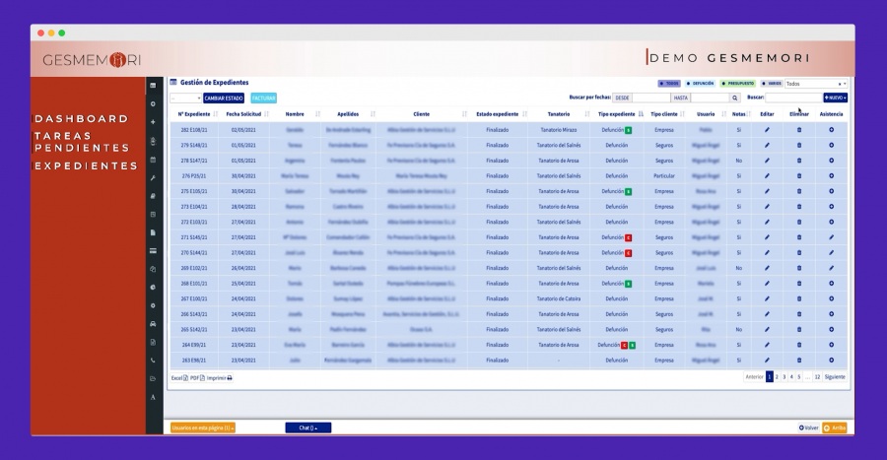This screenshot has width=887, height=460.
Task: Open asistencia pencil for expediente 271 S145/21
Action: pyautogui.click(x=832, y=237)
